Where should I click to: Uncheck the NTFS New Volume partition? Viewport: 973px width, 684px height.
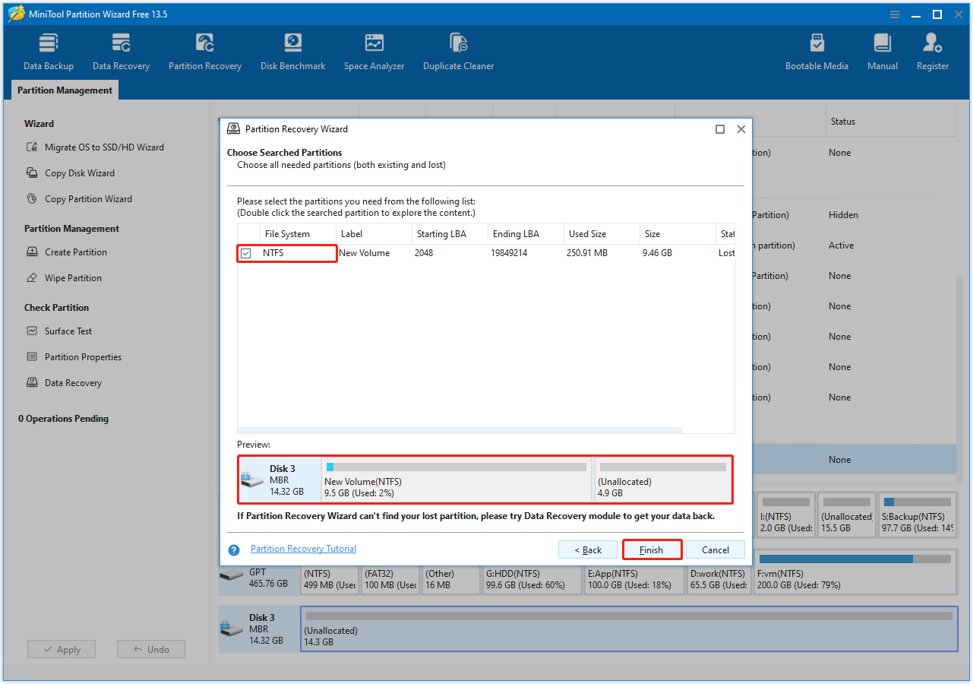point(245,252)
